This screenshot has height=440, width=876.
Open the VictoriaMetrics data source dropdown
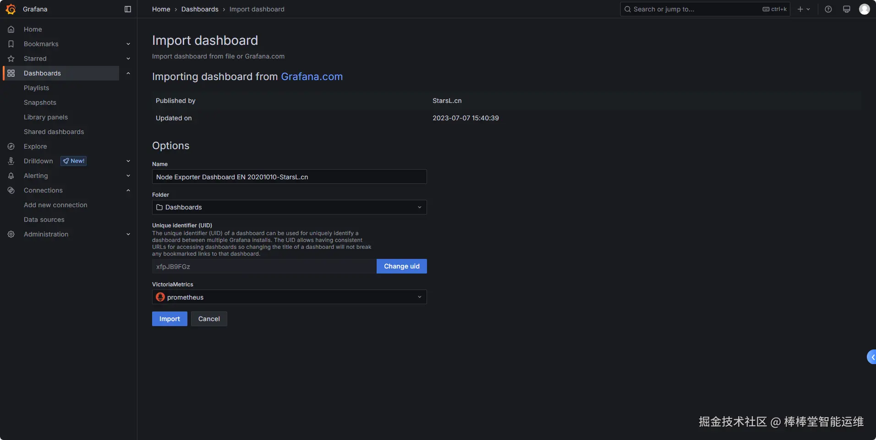(289, 297)
